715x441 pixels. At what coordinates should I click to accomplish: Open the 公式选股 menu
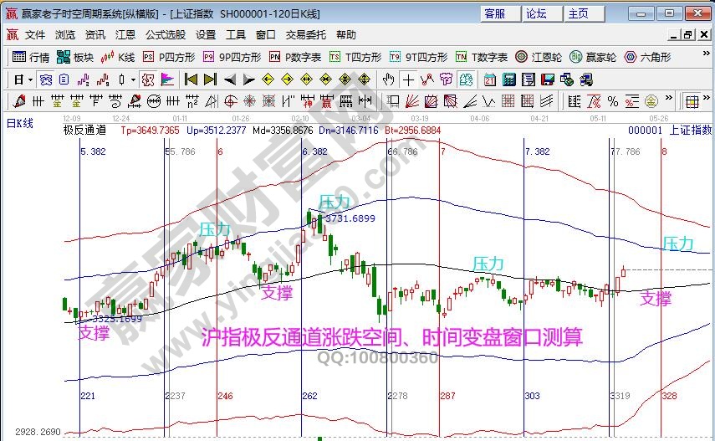166,35
